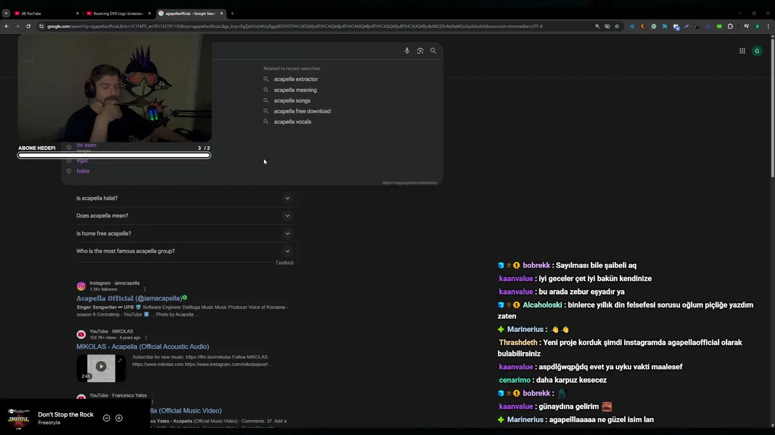Expand the 'Does acapella mean?' question
775x435 pixels.
coord(183,216)
